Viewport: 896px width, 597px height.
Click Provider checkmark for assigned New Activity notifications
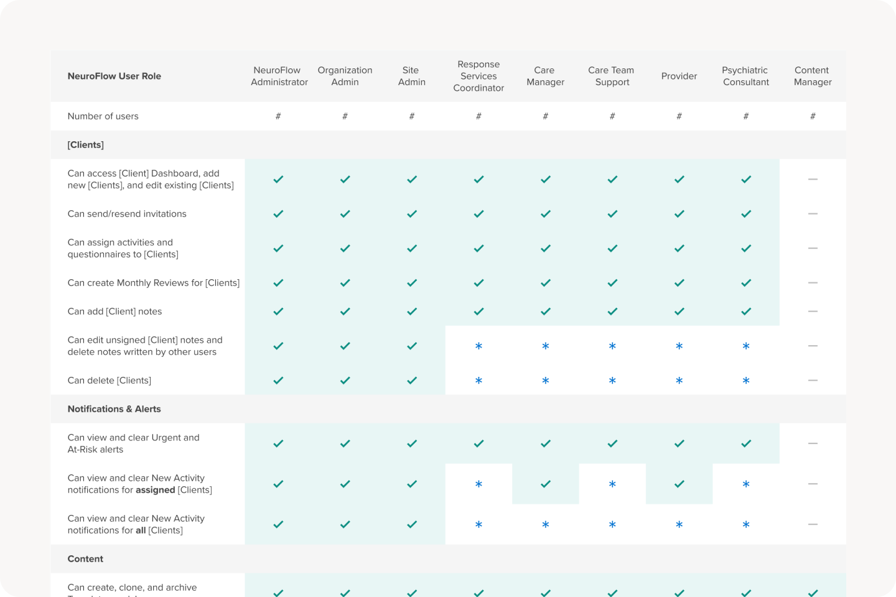[x=679, y=484]
